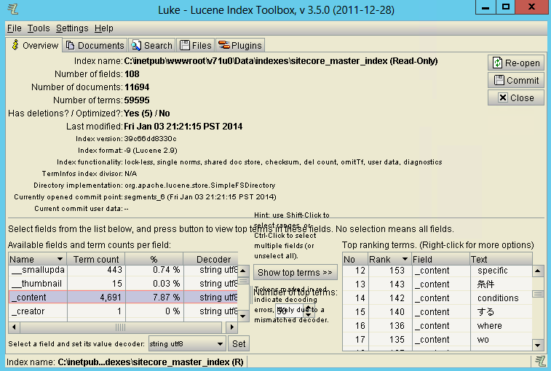The height and width of the screenshot is (371, 551).
Task: Sort top terms by Rank column
Action: click(x=389, y=259)
